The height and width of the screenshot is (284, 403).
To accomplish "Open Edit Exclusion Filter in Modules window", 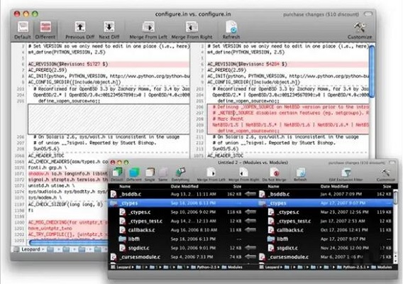I will coord(346,174).
